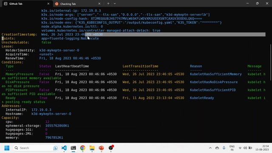Show hidden system tray icons
272x153 pixels.
(x=210, y=148)
